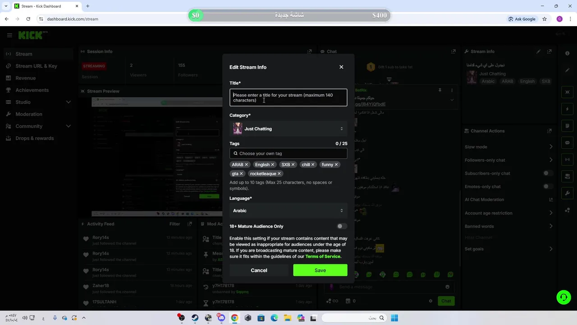Click the stream Title input field
Screen dimensions: 577x325
[288, 97]
